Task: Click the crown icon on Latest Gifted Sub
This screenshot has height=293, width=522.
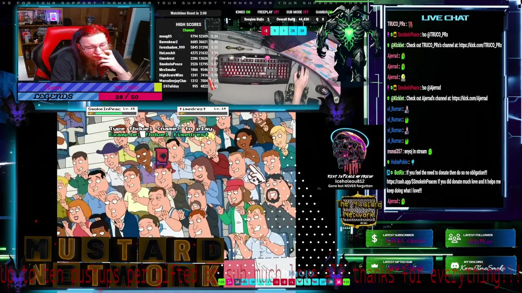Action: pos(374,266)
